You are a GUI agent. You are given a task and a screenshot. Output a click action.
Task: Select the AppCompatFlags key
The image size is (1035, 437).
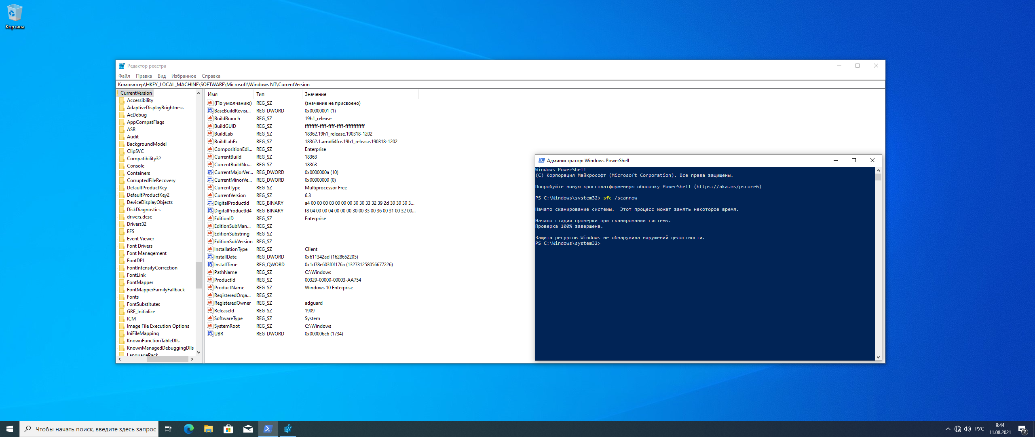pos(145,122)
